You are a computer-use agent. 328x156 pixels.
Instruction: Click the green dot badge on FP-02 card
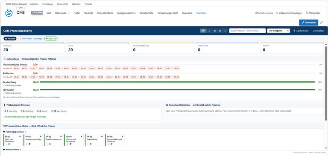coord(26,144)
